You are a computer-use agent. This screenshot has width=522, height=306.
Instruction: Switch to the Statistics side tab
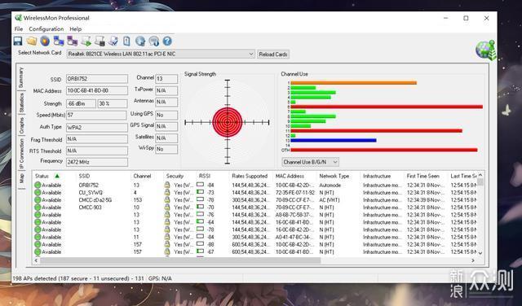pos(21,103)
